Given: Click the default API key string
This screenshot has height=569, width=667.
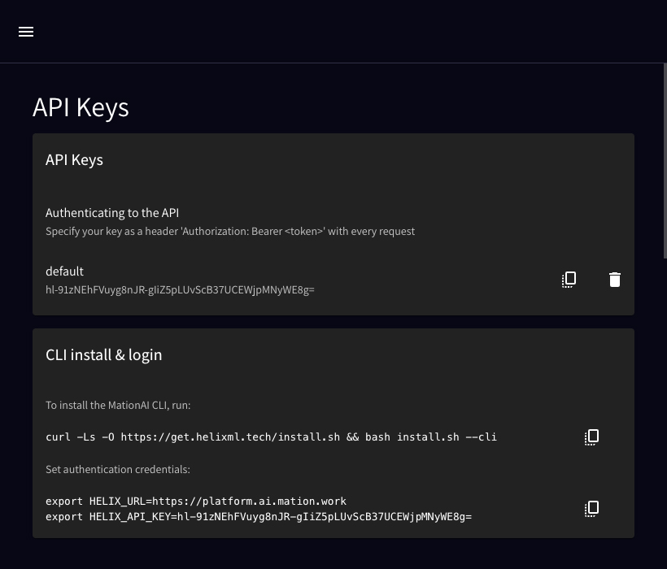Looking at the screenshot, I should (180, 290).
